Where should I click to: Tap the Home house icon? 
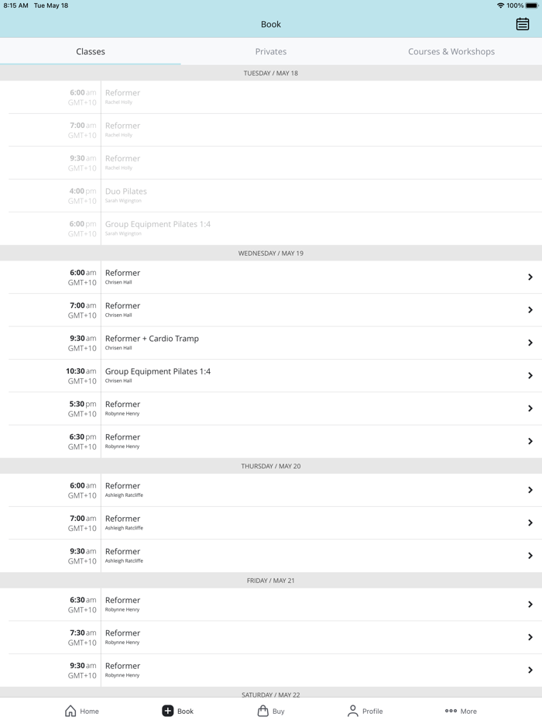70,711
